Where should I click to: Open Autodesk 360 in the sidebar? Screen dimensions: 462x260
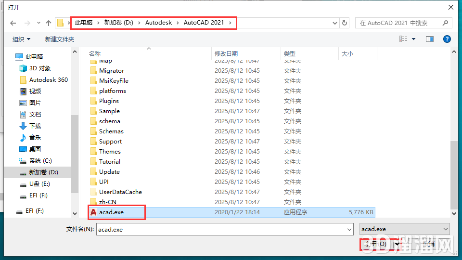[44, 79]
